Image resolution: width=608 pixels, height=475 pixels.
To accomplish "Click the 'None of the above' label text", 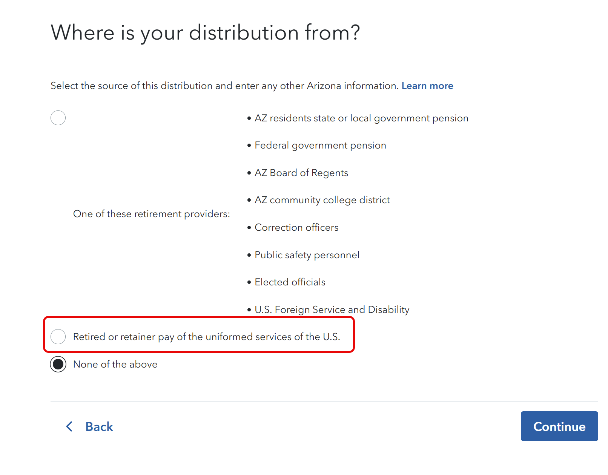I will pos(115,364).
